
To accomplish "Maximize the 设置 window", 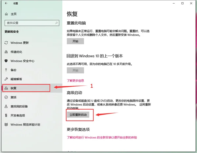I will (183, 3).
